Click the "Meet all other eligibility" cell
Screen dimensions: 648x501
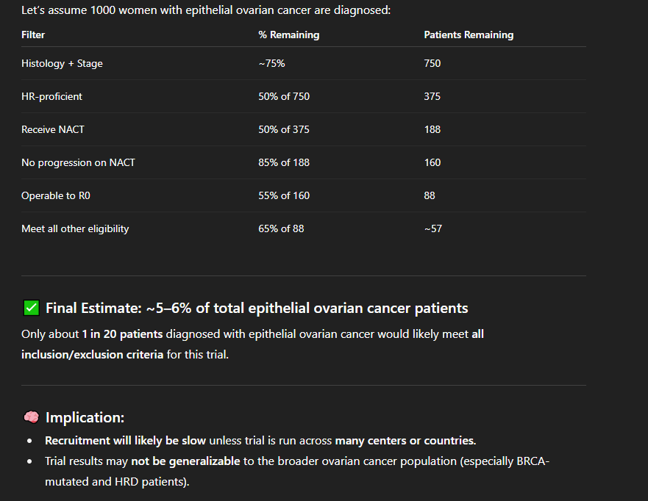click(x=75, y=229)
